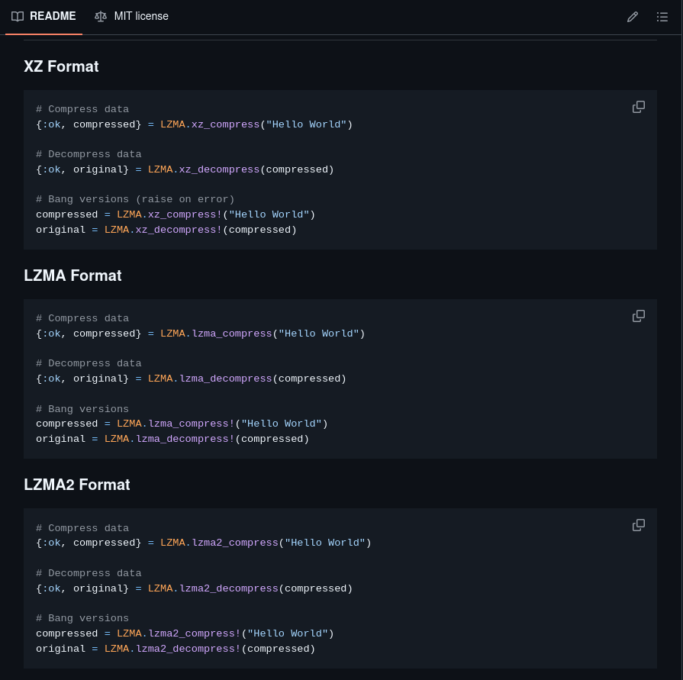
Task: Click the book icon beside README
Action: (x=18, y=16)
